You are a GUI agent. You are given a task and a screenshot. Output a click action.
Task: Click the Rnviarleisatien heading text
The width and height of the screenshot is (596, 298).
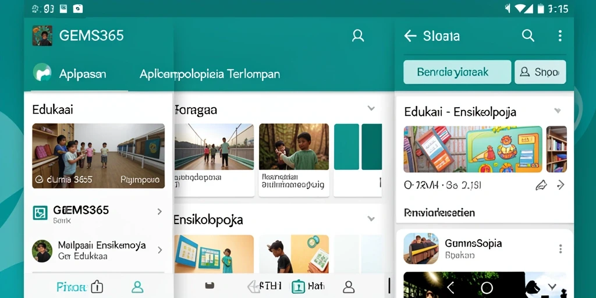point(439,212)
